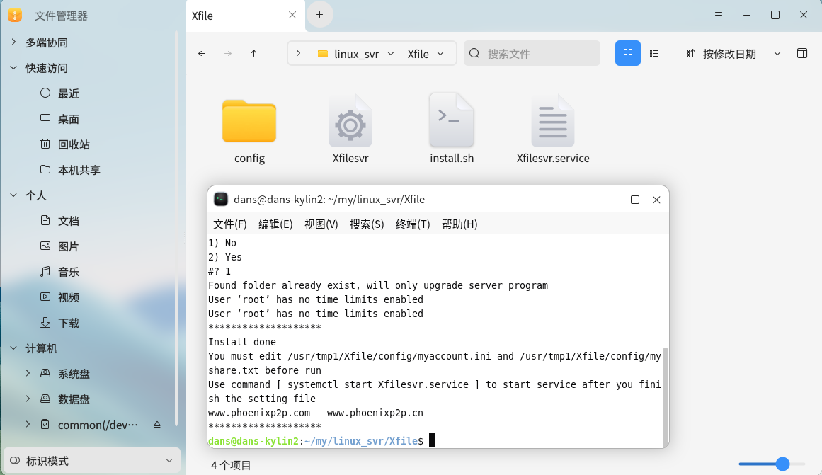Viewport: 822px width, 475px height.
Task: Click the 搜索文件 search field
Action: pyautogui.click(x=538, y=54)
